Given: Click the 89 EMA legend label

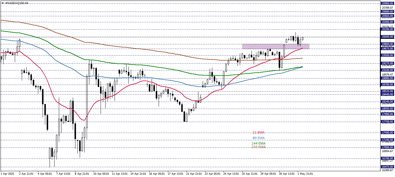Looking at the screenshot, I should [258, 138].
